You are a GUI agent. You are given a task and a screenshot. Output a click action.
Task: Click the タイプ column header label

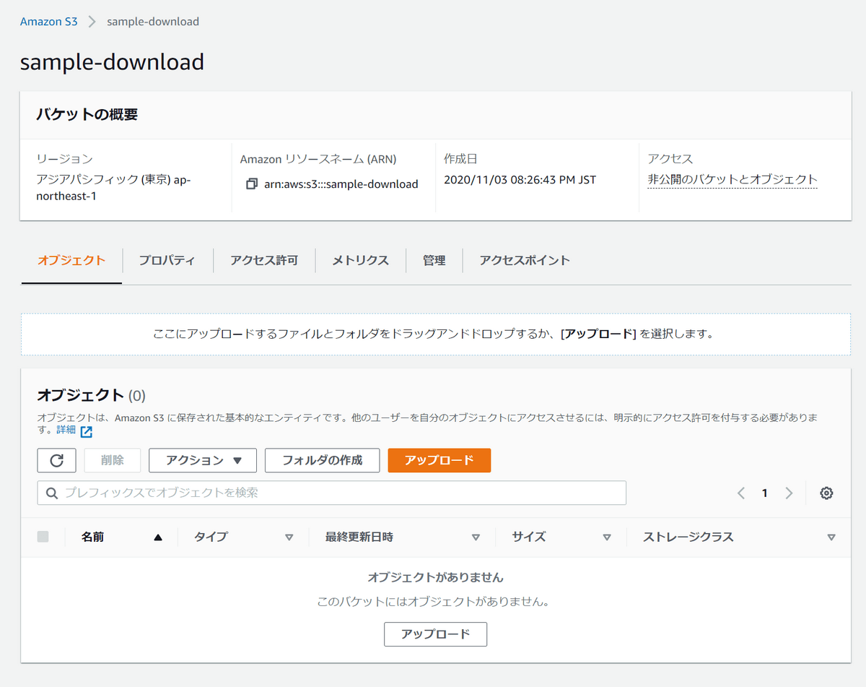(x=211, y=537)
